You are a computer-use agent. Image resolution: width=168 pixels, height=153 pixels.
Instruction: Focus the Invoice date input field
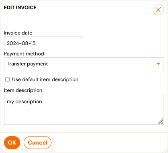coord(43,43)
